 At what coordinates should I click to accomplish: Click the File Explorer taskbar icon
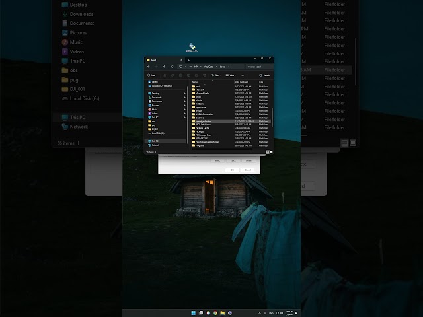(223, 313)
